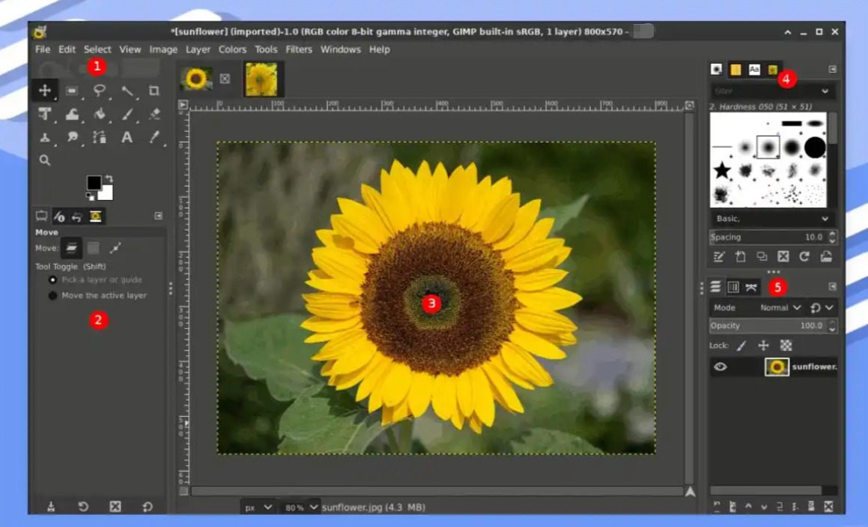This screenshot has width=868, height=527.
Task: Open the Filters menu
Action: (x=299, y=49)
